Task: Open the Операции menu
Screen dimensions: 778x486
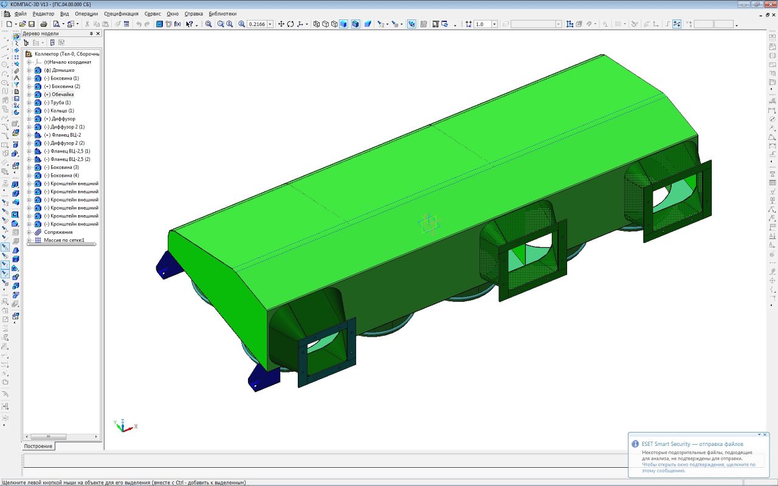Action: [x=86, y=13]
